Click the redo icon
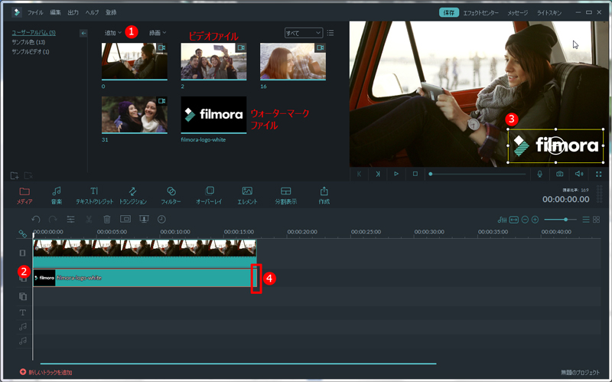The width and height of the screenshot is (612, 382). coord(53,219)
